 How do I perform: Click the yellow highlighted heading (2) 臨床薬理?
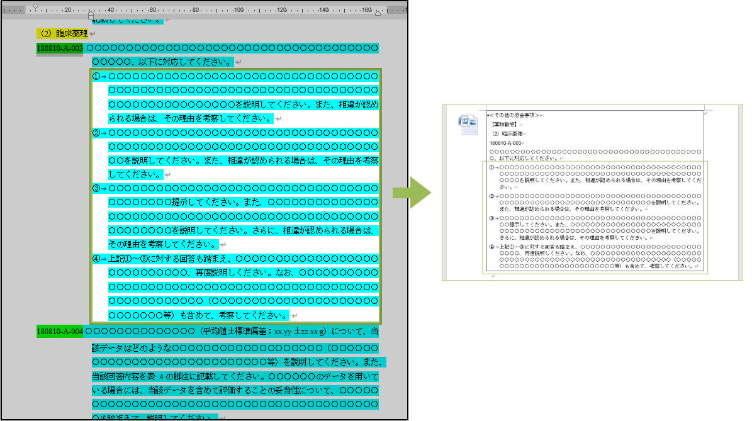coord(62,33)
